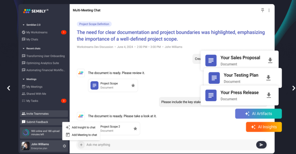The height and width of the screenshot is (154, 296).
Task: Click the My Workstreams compass icon
Action: coord(24,32)
